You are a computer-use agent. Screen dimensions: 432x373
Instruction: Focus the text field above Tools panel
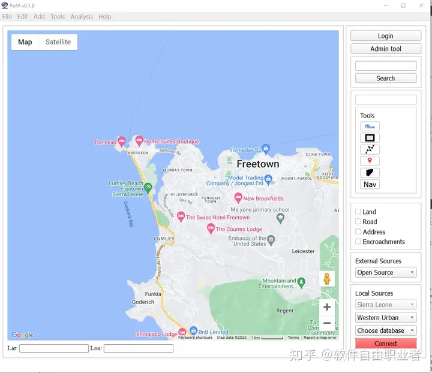386,100
